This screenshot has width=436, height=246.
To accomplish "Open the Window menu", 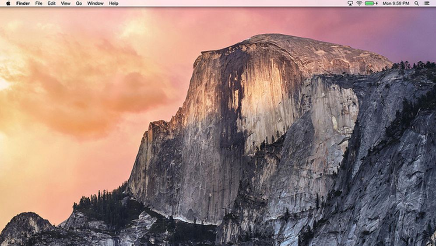I will 95,3.
